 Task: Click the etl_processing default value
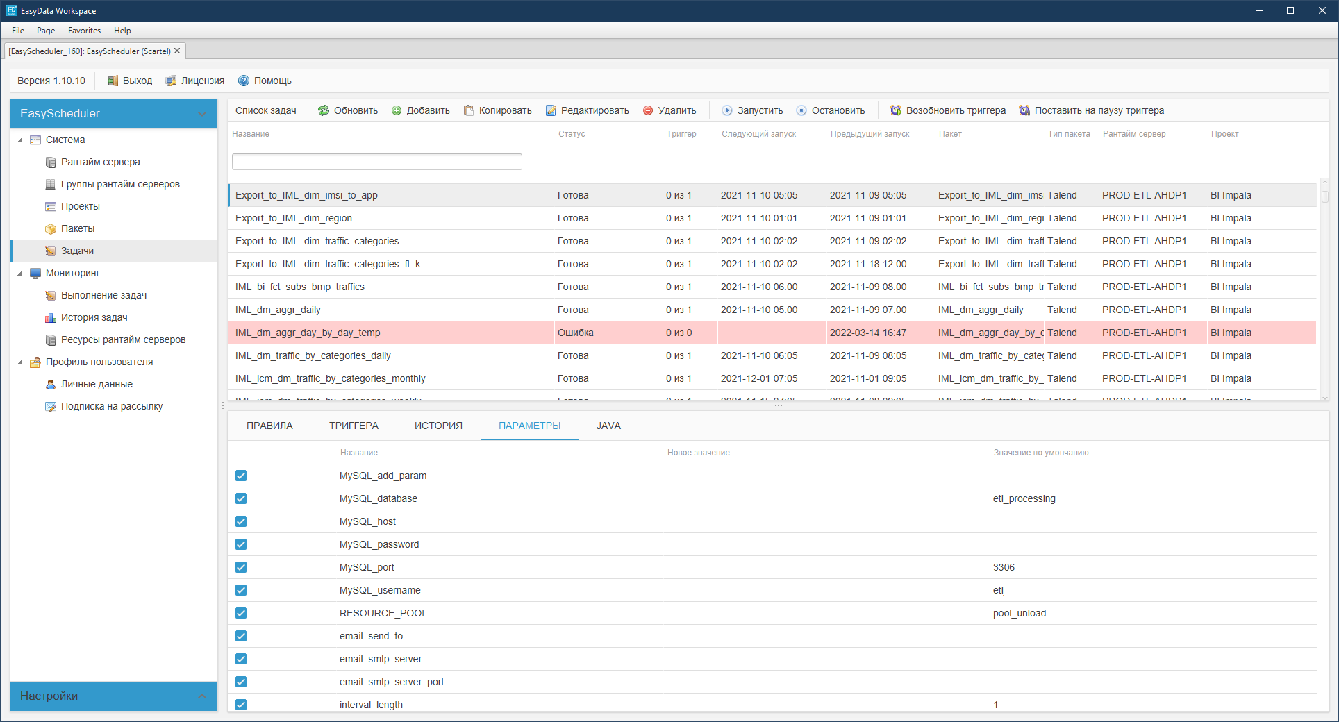(1024, 498)
